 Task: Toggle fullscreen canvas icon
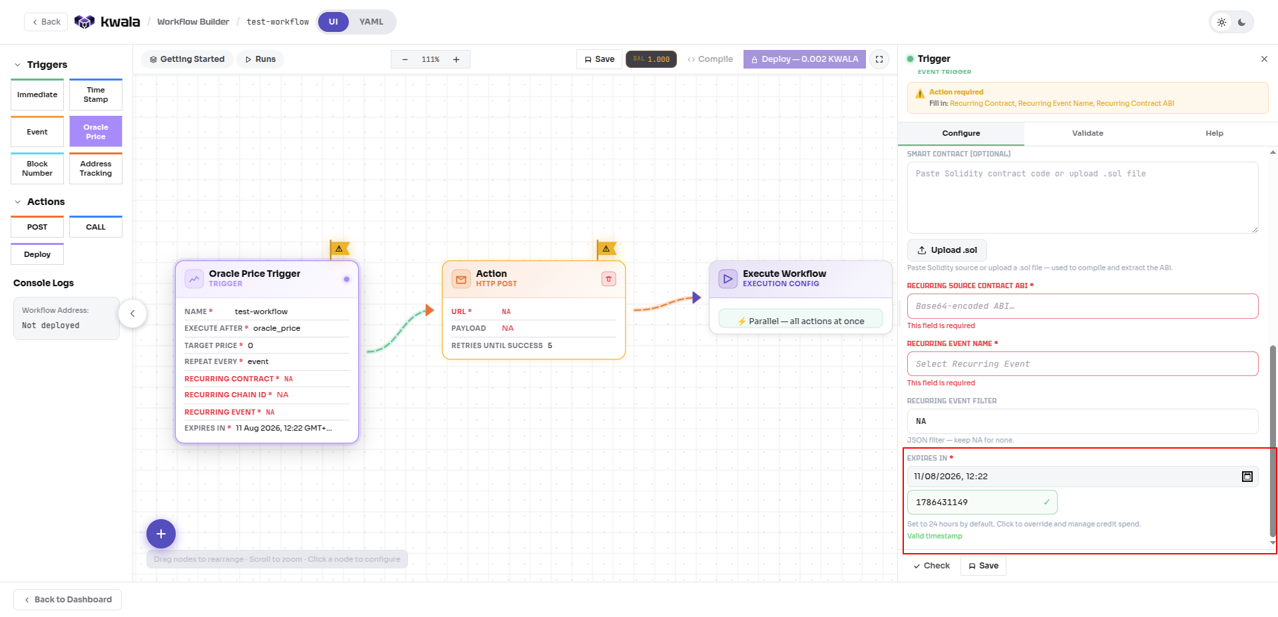[879, 59]
